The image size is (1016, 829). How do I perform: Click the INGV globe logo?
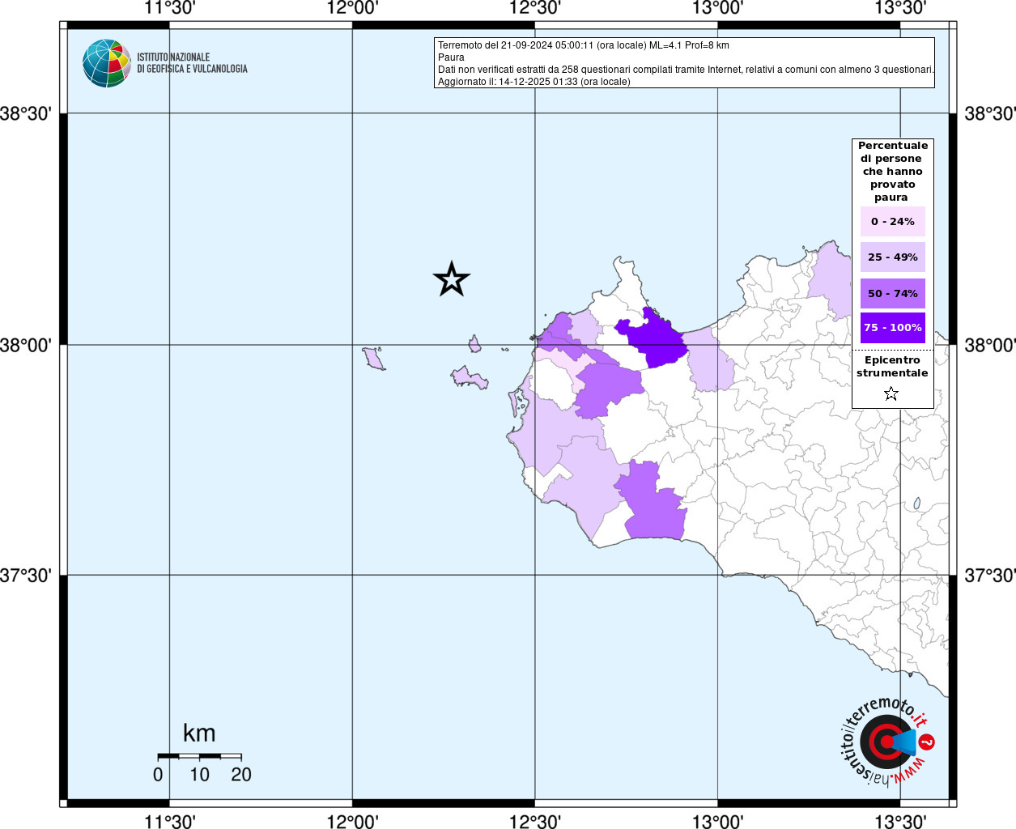point(106,63)
